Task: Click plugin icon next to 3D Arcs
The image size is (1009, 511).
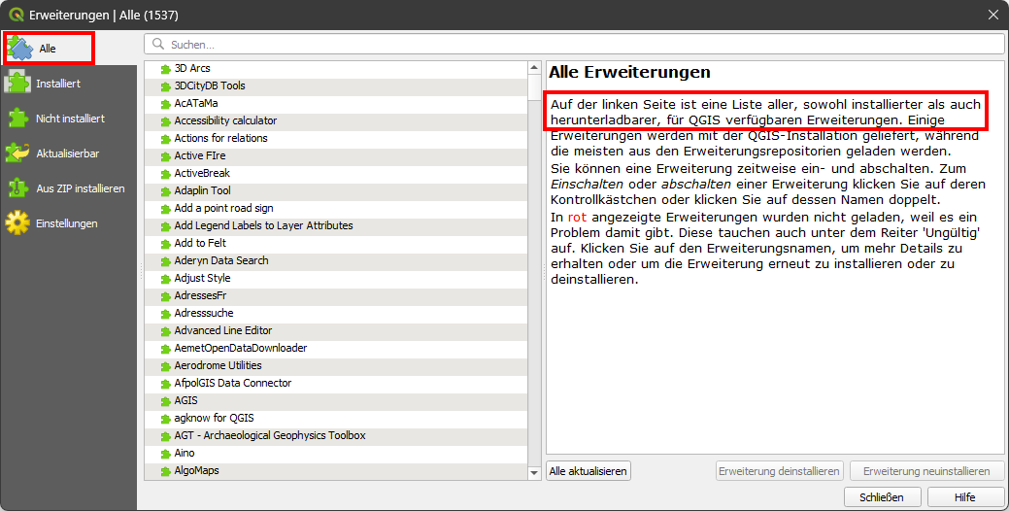Action: click(165, 69)
